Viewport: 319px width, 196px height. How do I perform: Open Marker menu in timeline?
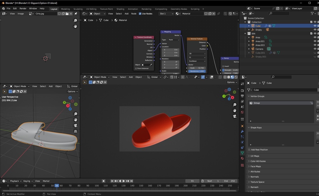coord(46,181)
